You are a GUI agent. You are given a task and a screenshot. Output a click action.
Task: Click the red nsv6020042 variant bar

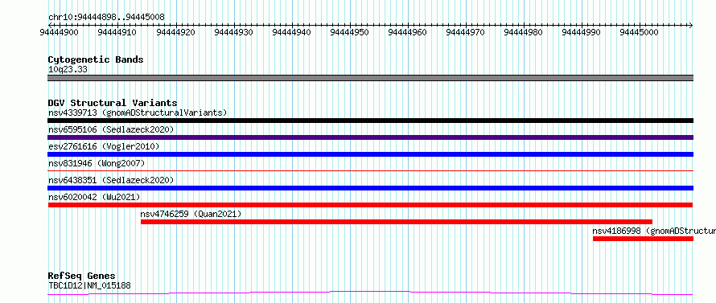click(370, 205)
